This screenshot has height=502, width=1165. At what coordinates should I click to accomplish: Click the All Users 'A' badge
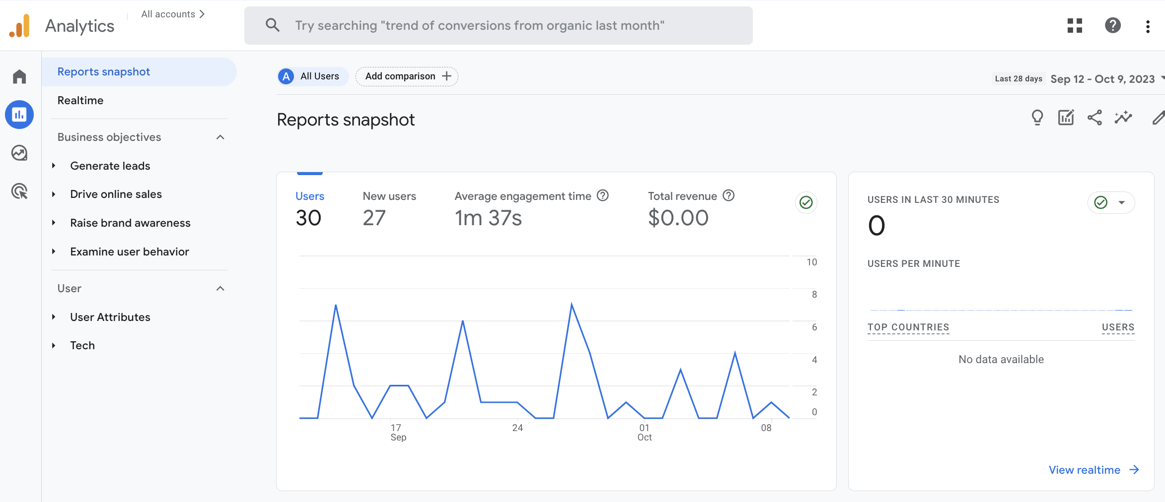pos(286,76)
